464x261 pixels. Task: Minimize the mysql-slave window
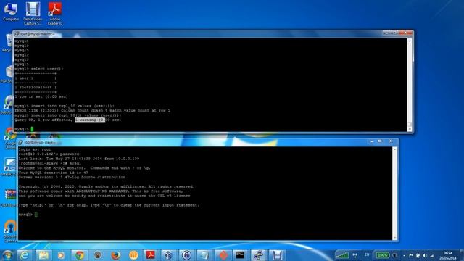click(x=372, y=142)
